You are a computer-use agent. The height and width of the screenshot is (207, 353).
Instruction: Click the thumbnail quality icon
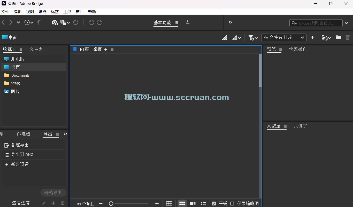[x=225, y=38]
